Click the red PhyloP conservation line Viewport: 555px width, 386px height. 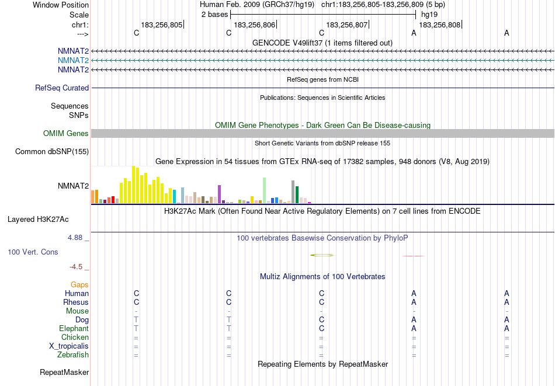click(x=414, y=256)
